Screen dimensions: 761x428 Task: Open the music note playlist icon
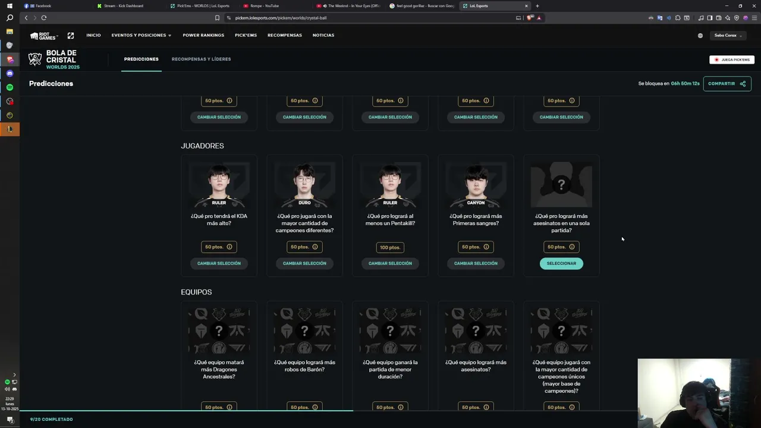click(x=701, y=18)
